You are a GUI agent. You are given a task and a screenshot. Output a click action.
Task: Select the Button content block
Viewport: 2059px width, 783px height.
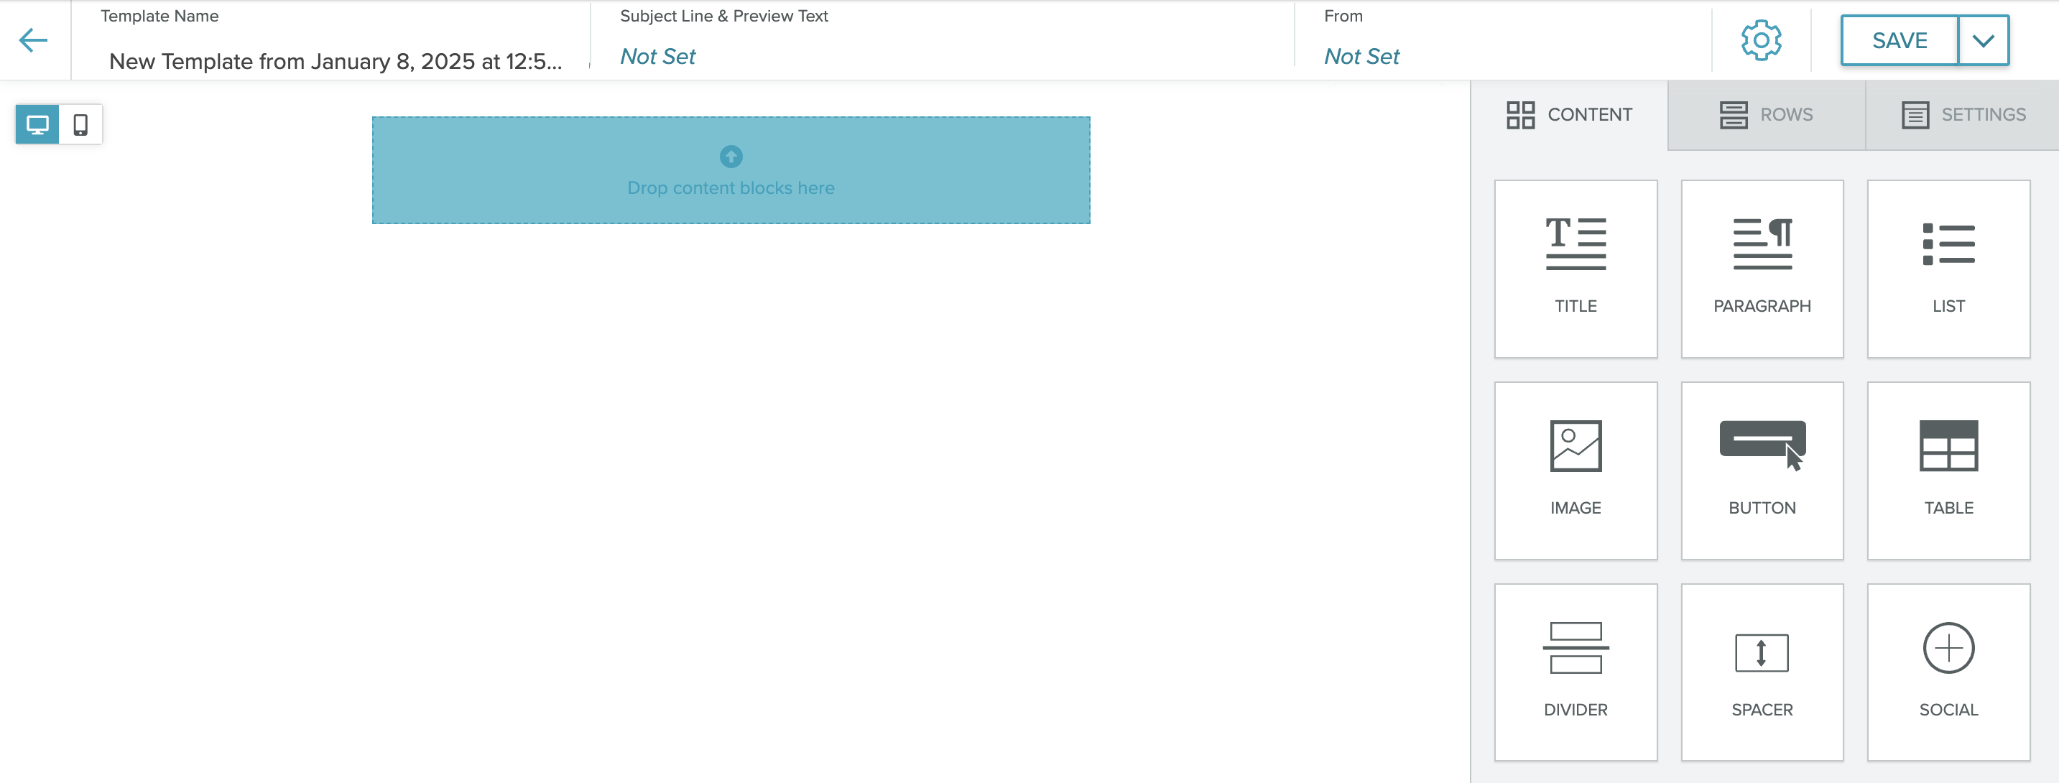(x=1762, y=471)
